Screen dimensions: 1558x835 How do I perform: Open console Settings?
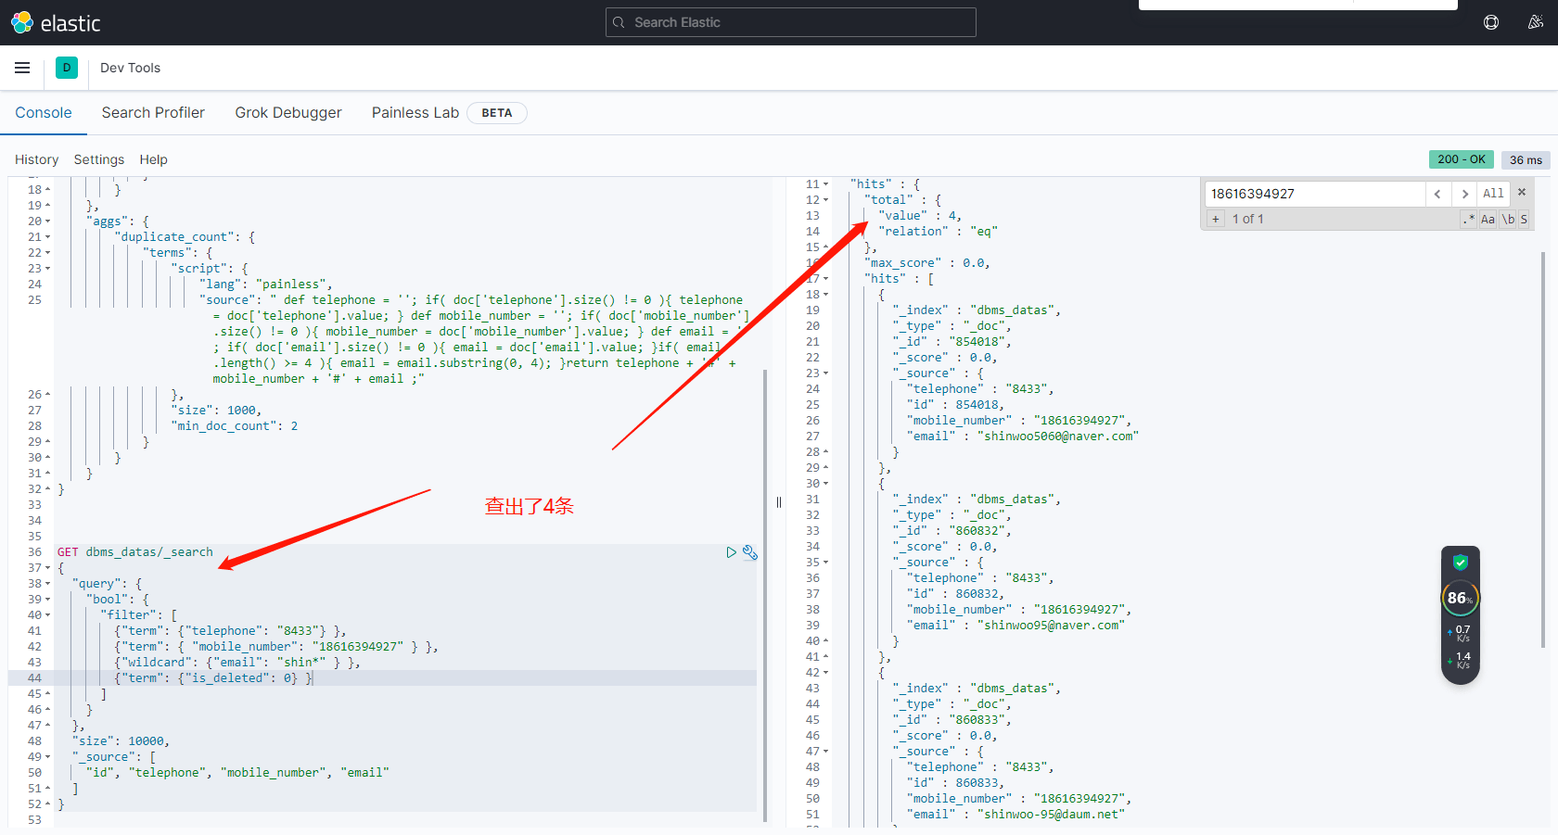click(x=99, y=159)
